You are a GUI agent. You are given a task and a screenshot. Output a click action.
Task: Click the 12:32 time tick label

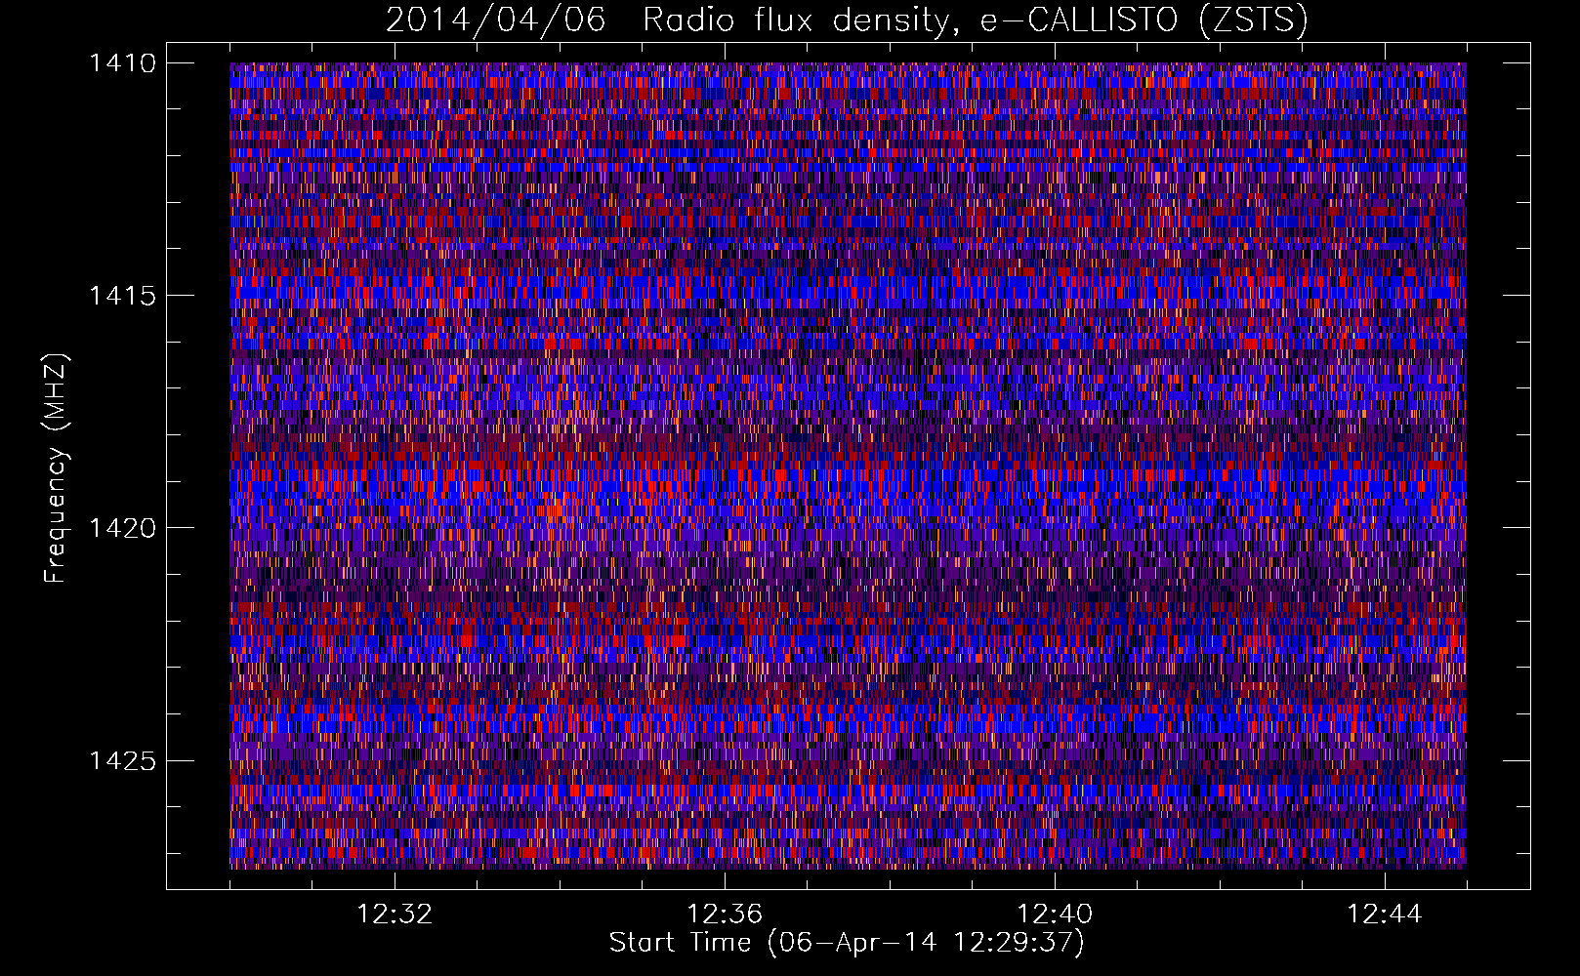(395, 915)
